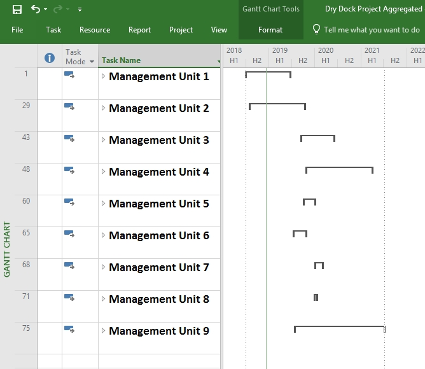Switch to the Resource tab
The image size is (425, 369).
(x=95, y=30)
